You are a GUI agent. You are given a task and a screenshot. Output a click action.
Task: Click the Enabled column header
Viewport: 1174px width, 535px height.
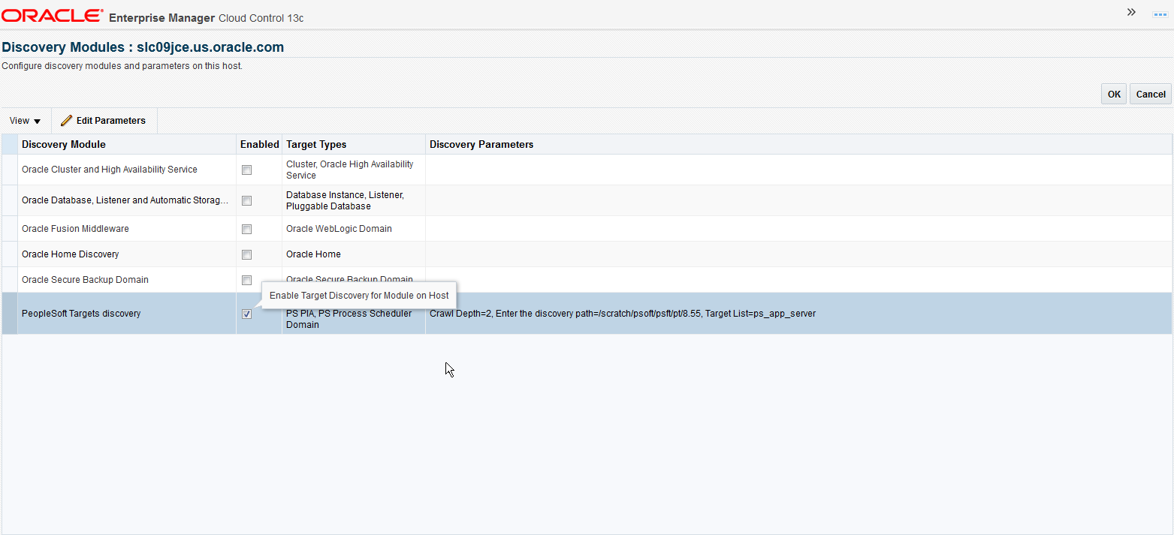pos(259,144)
